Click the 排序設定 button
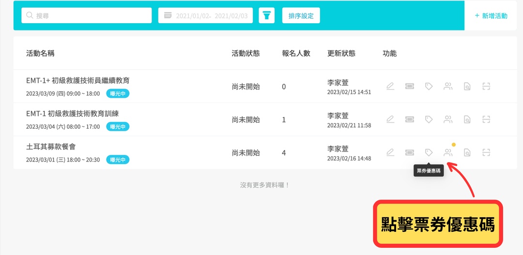The height and width of the screenshot is (255, 523). point(301,15)
